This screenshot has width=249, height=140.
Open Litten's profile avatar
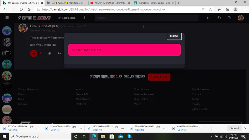(x=23, y=28)
